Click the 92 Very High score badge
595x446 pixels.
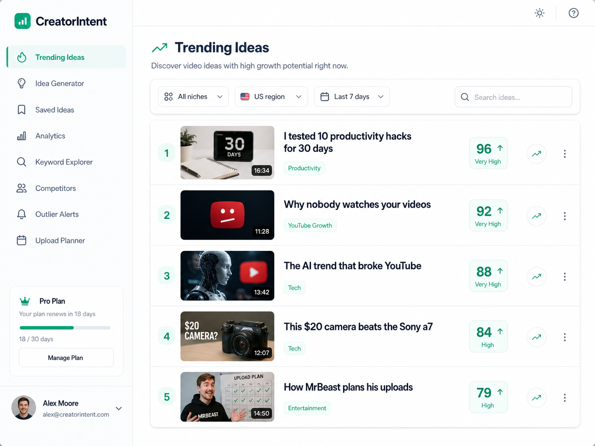(x=489, y=216)
